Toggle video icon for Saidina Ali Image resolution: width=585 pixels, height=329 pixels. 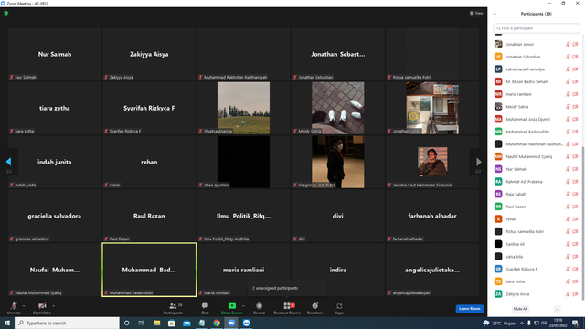click(x=575, y=244)
